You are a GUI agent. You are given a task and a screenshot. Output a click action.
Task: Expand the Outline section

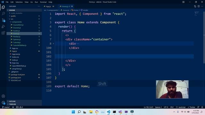point(24,101)
